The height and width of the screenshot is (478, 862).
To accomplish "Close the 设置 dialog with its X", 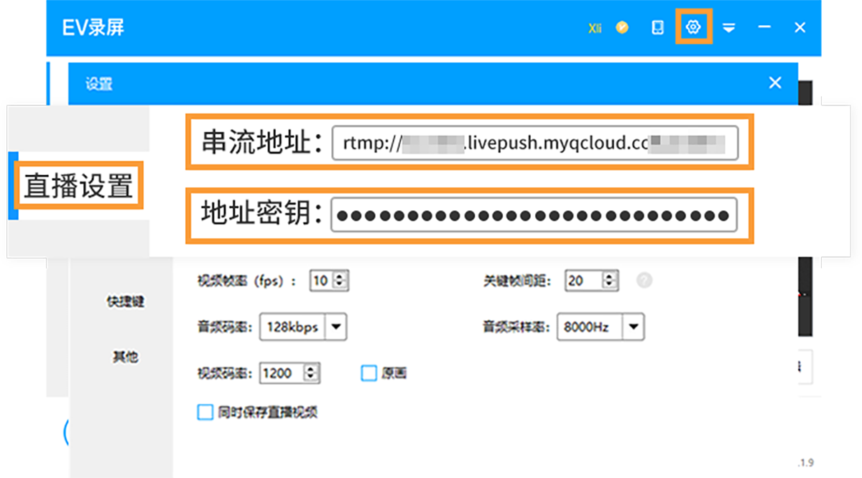I will 775,83.
